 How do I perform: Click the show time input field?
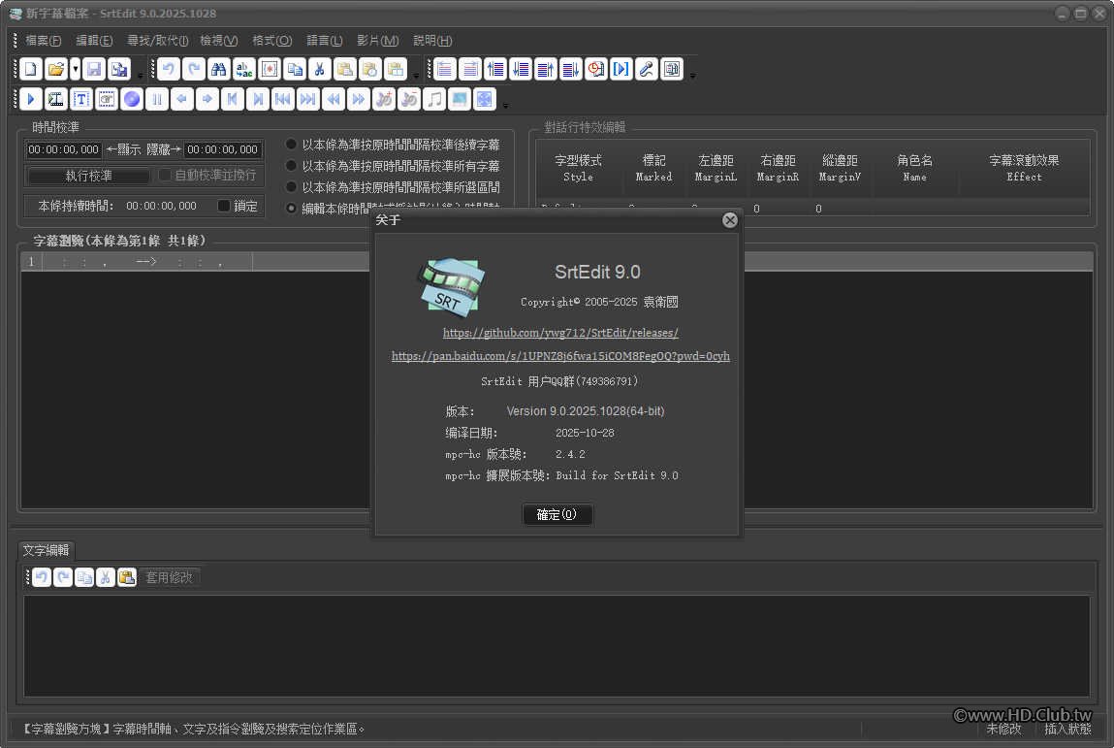(63, 149)
